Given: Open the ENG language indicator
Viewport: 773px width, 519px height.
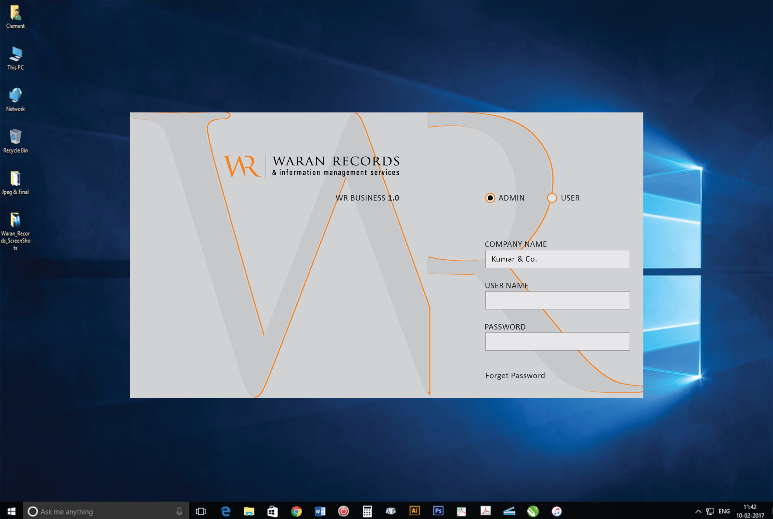Looking at the screenshot, I should (724, 511).
